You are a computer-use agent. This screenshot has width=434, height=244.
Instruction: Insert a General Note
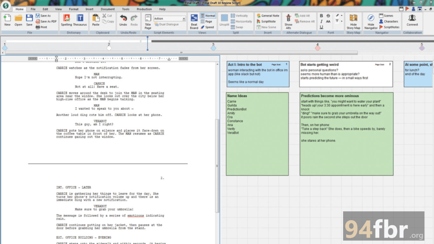point(268,16)
